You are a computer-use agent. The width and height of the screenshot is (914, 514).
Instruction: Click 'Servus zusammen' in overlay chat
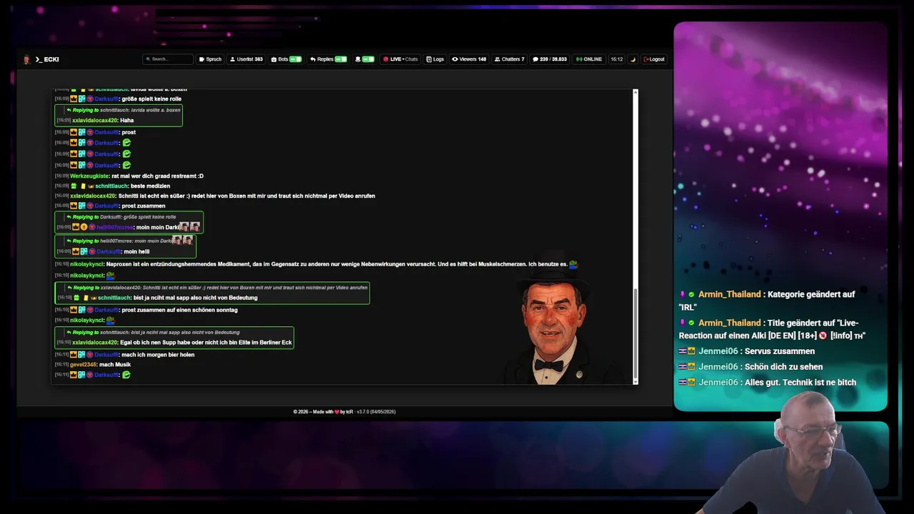click(x=780, y=351)
